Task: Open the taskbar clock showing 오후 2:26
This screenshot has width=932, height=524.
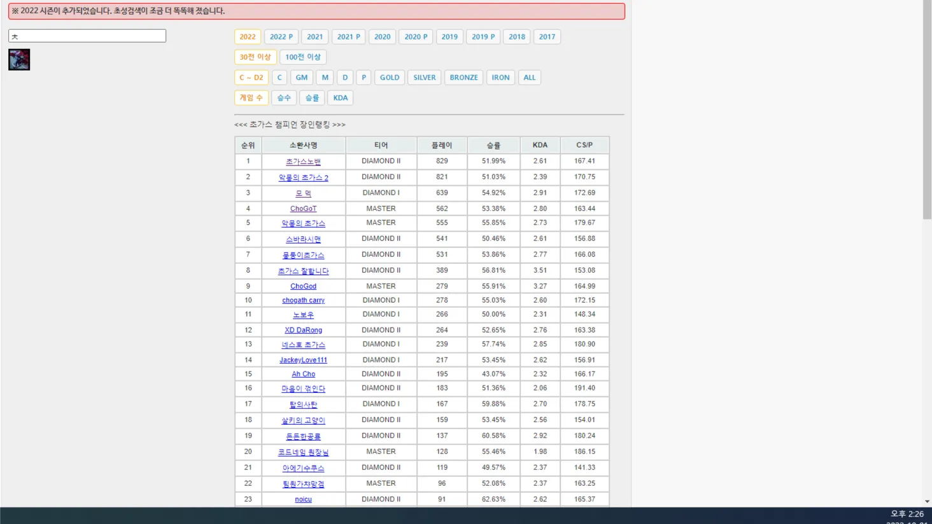Action: click(x=907, y=514)
